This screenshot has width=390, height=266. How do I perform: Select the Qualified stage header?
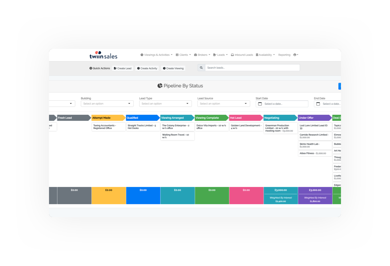(x=143, y=118)
